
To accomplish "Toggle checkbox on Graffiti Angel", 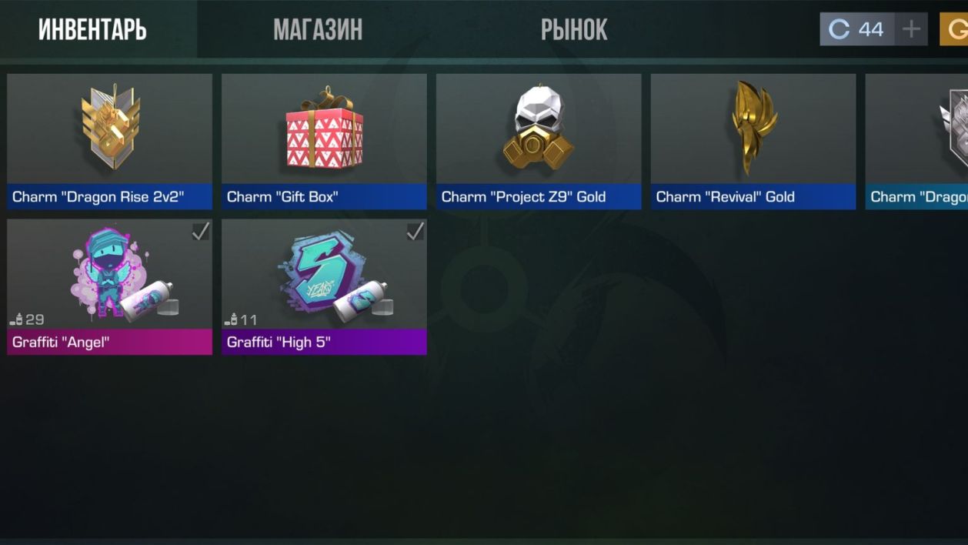I will (x=200, y=231).
